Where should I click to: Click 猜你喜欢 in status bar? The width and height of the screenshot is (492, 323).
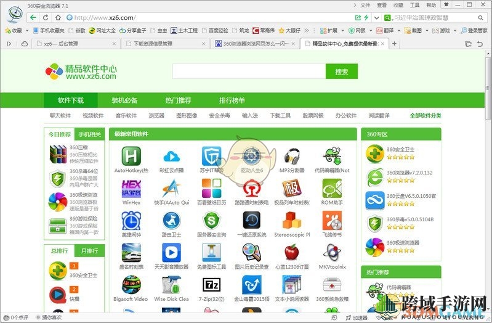coord(49,317)
